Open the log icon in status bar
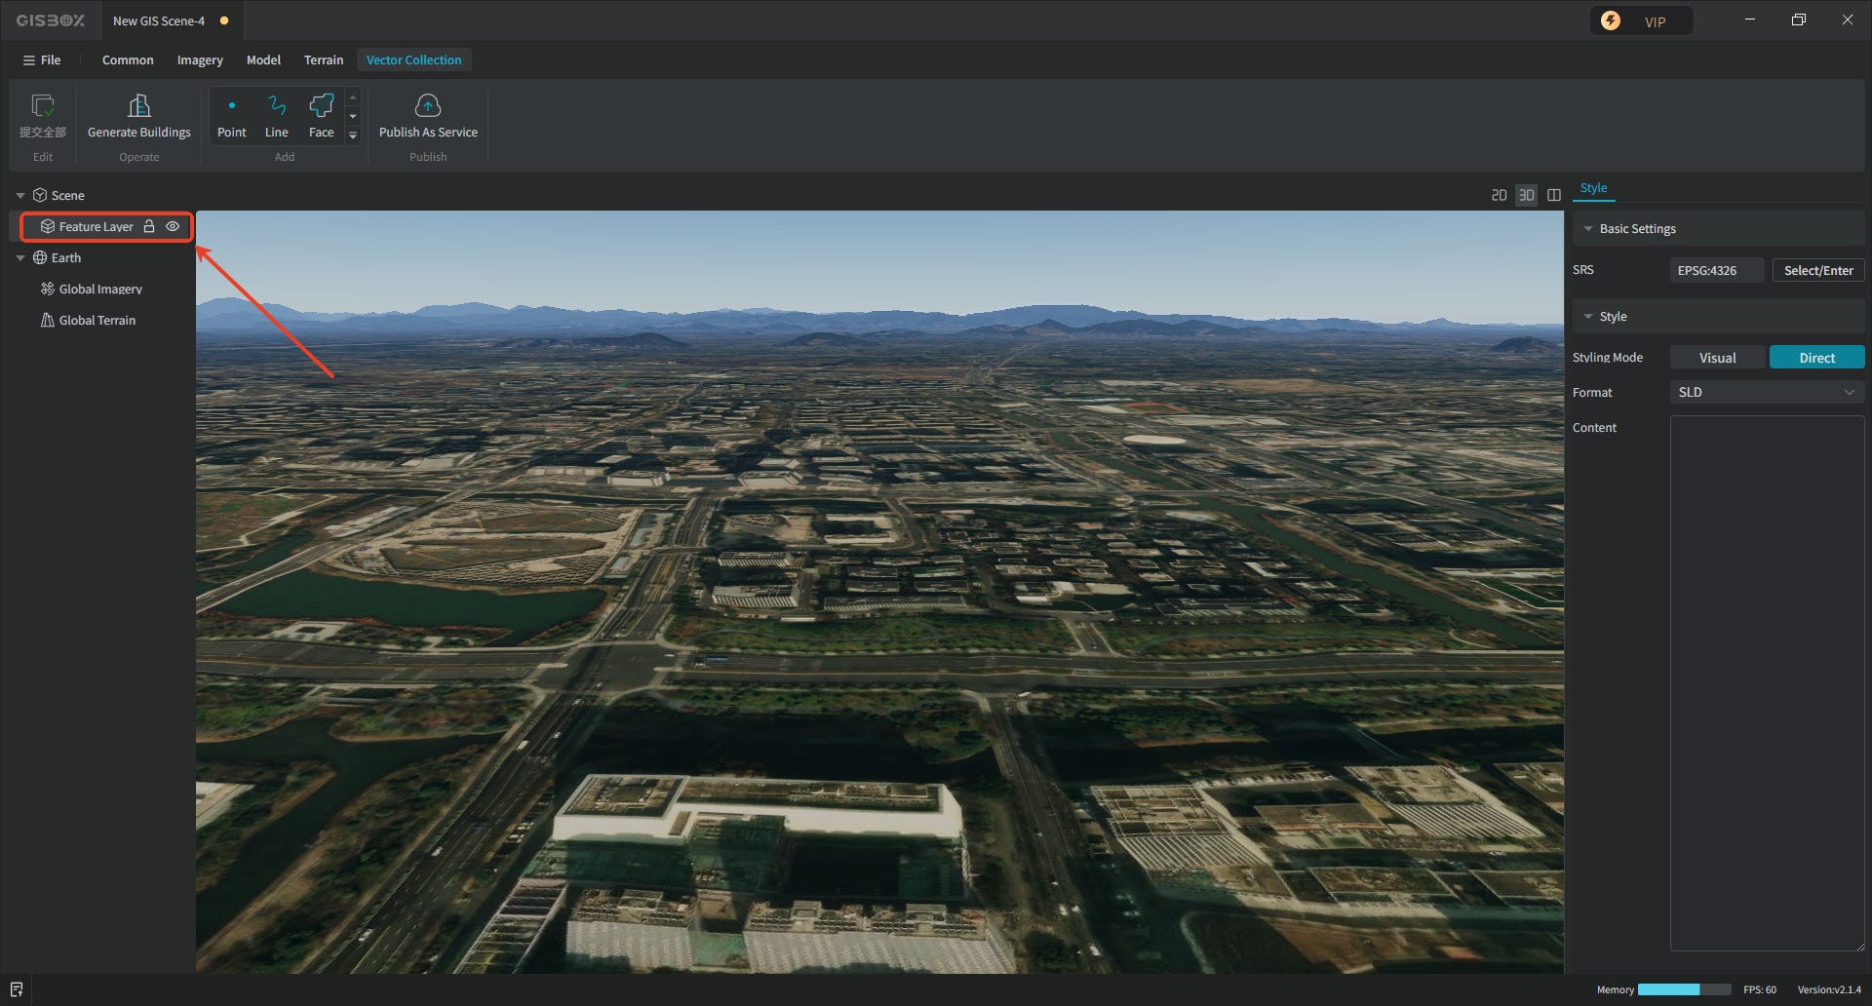 (x=17, y=989)
